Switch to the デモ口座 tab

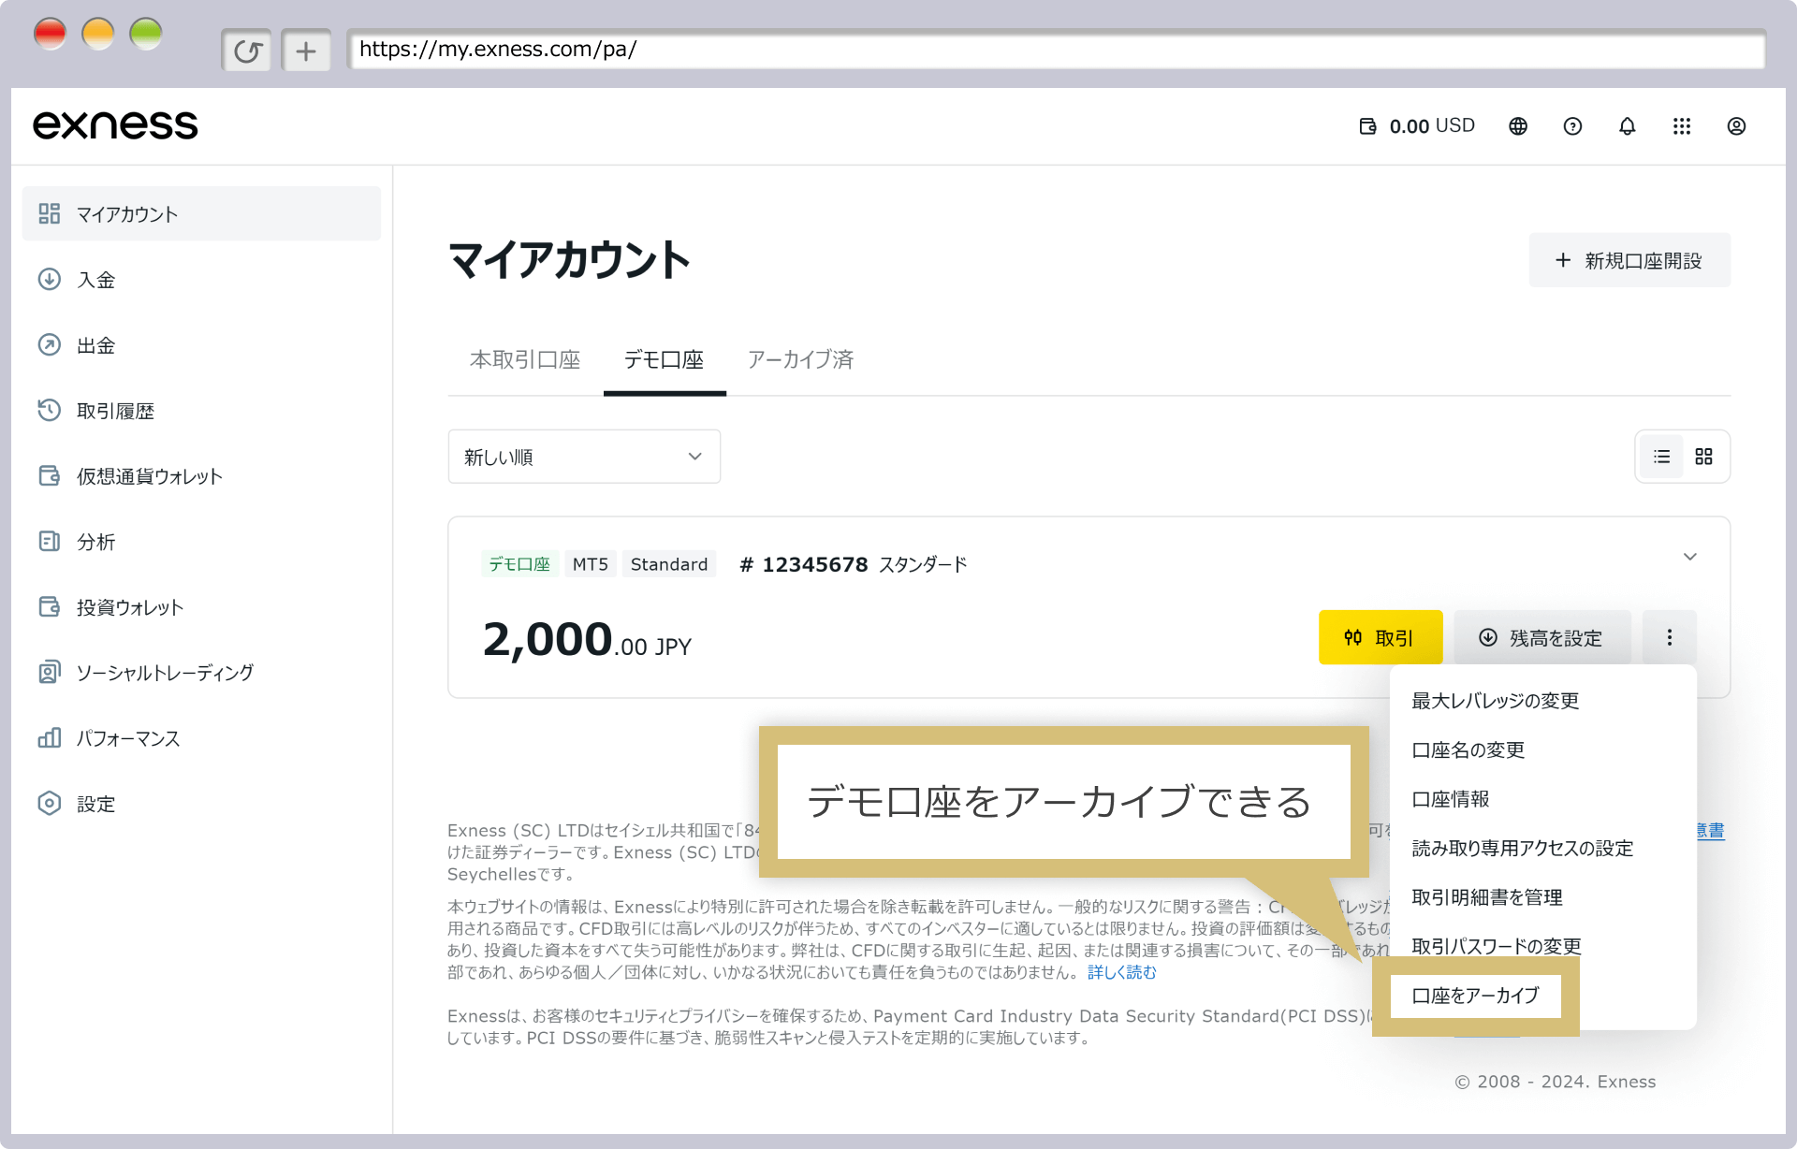[665, 360]
